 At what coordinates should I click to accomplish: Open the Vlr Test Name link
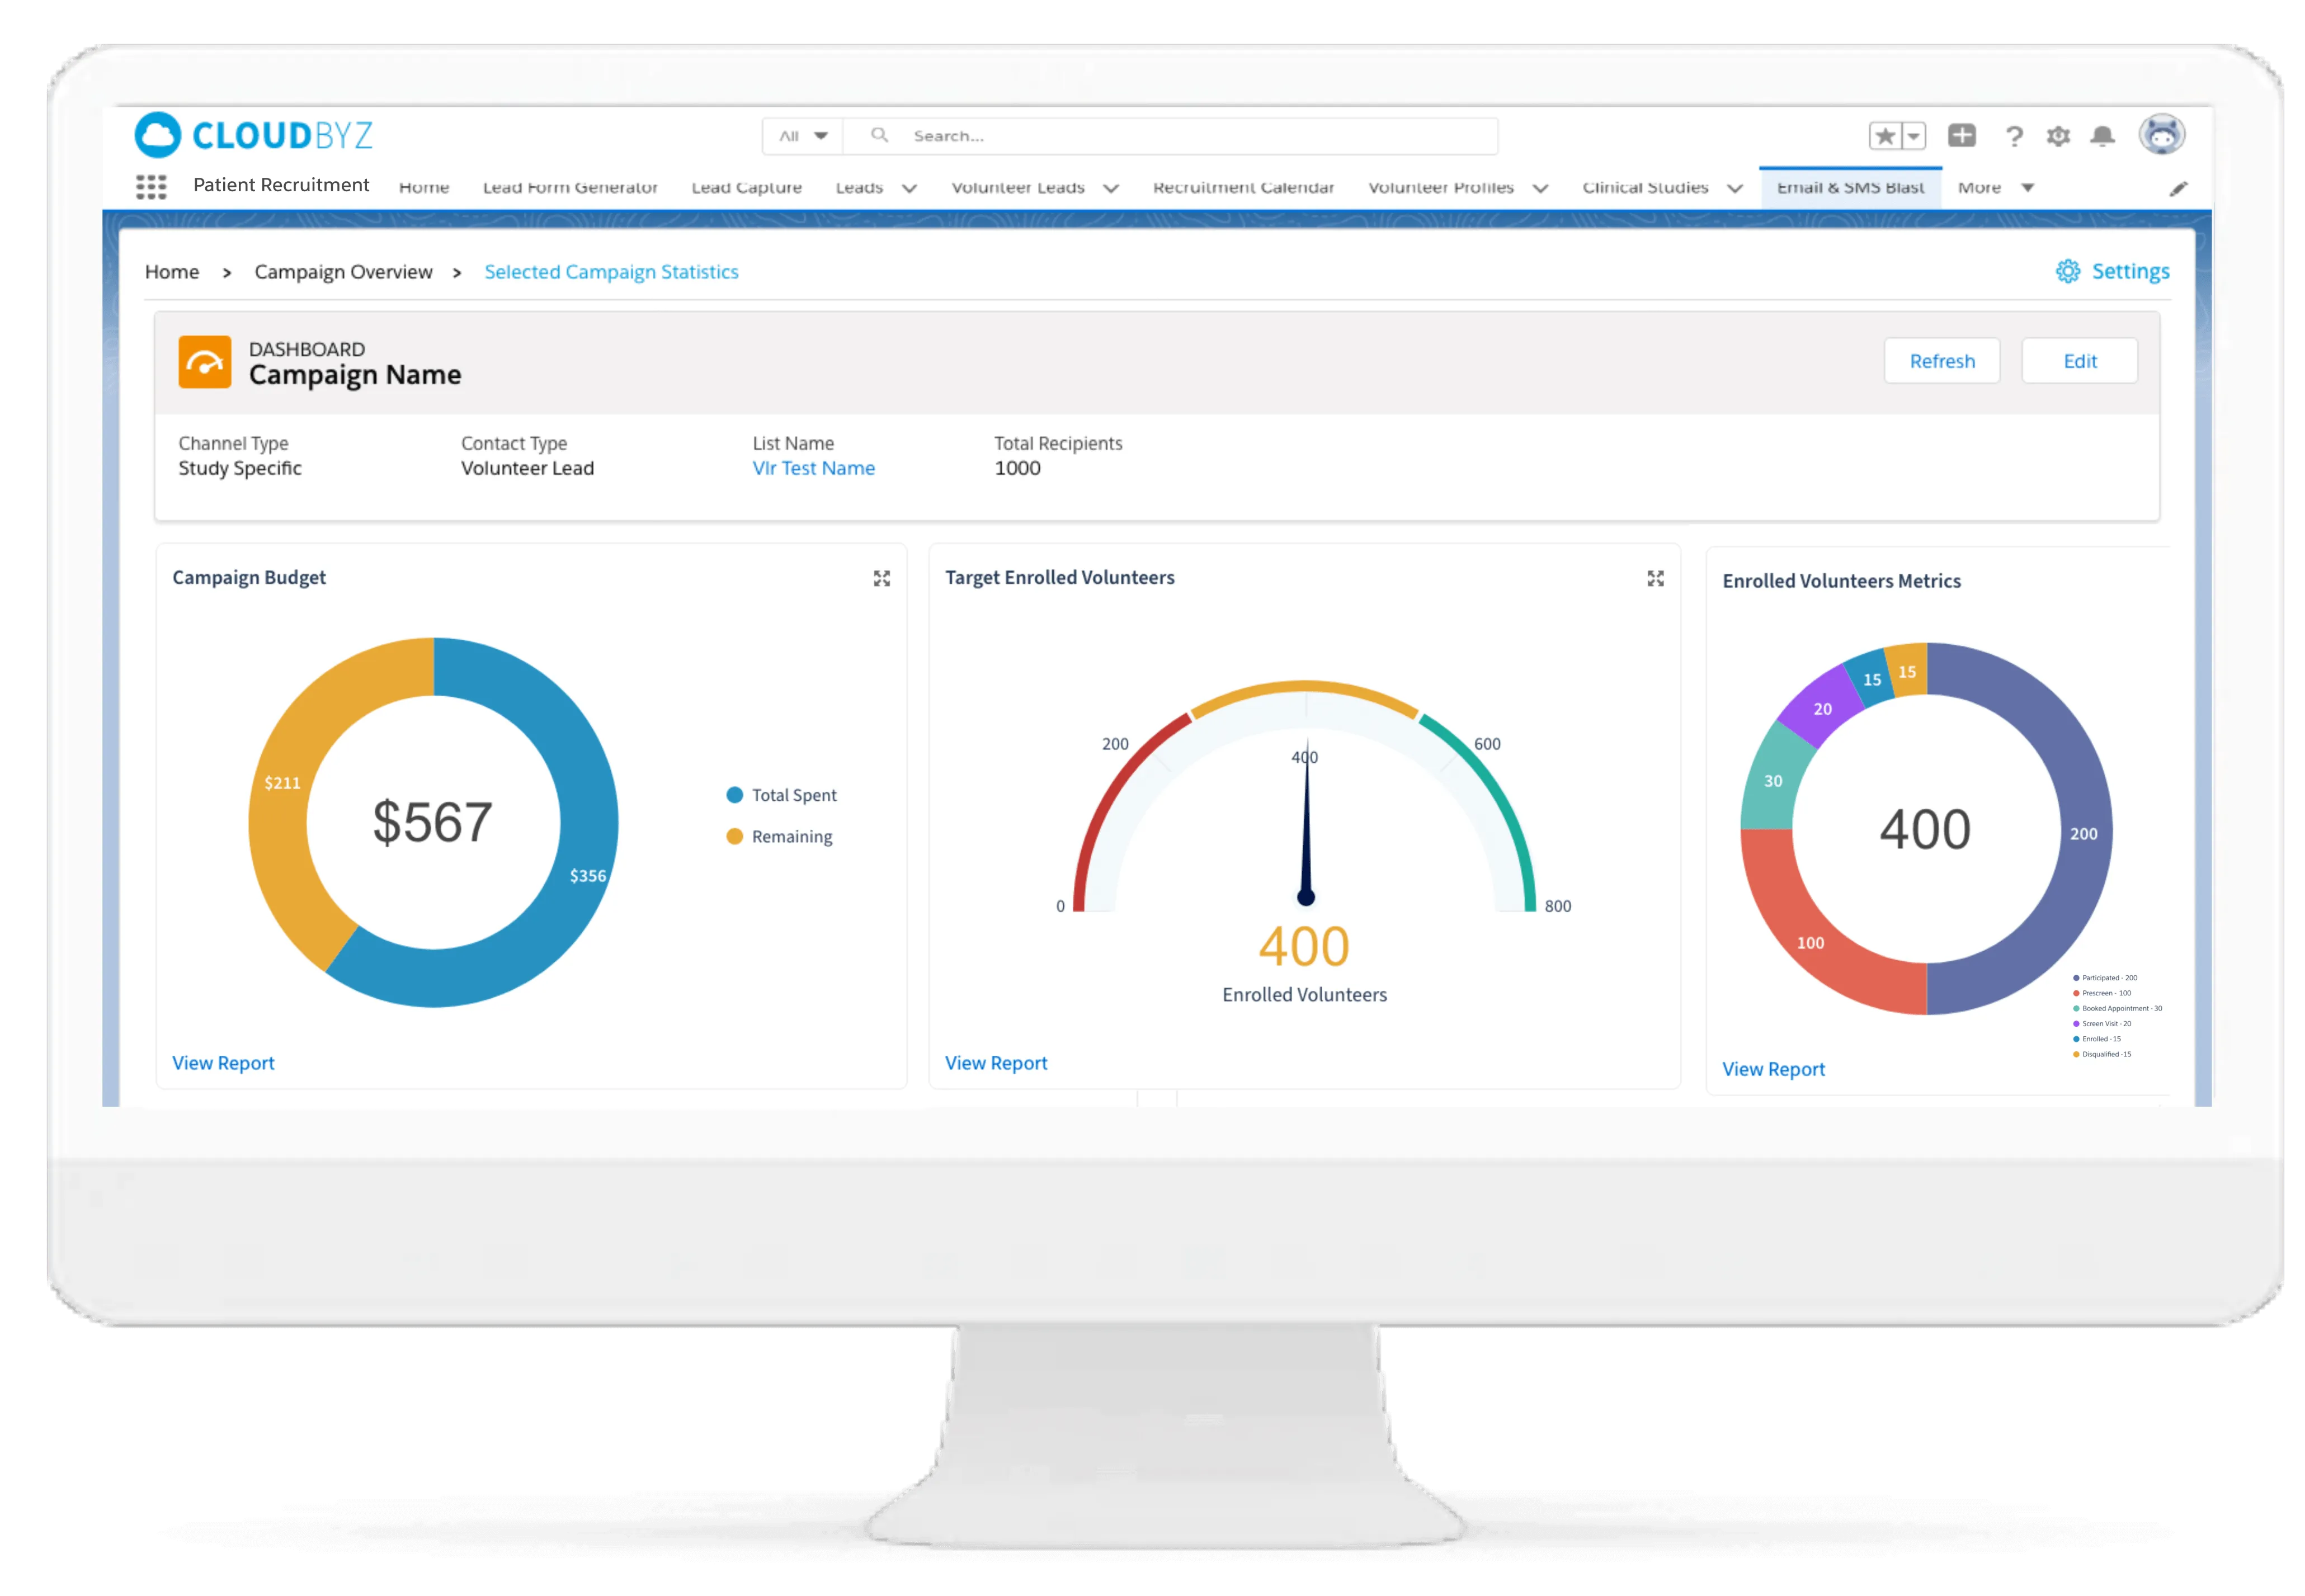[813, 468]
